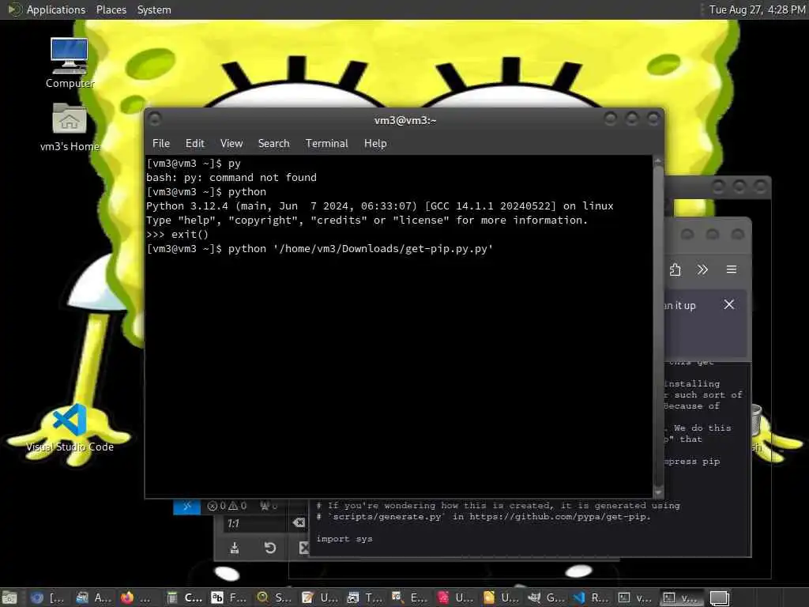Open the terminal Search menu
This screenshot has height=607, width=809.
point(273,144)
